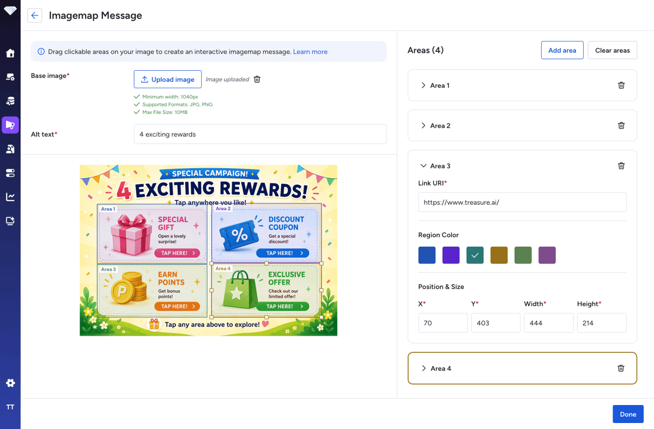Viewport: 654px width, 429px height.
Task: Click the Link URI input field
Action: 522,202
